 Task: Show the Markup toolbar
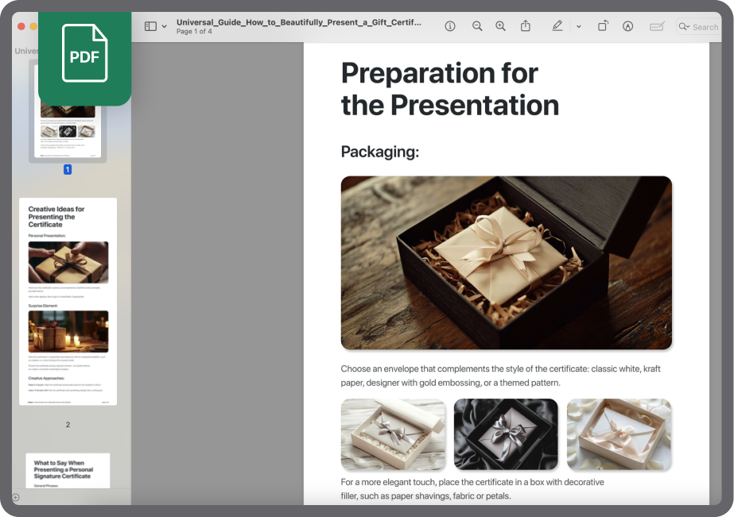click(627, 26)
